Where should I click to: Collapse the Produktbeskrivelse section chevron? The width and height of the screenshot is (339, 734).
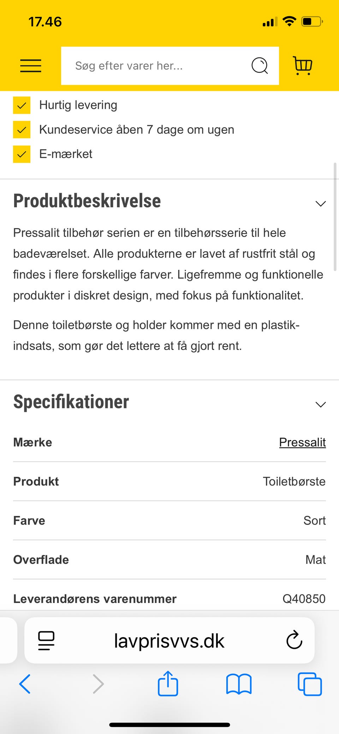click(x=320, y=204)
